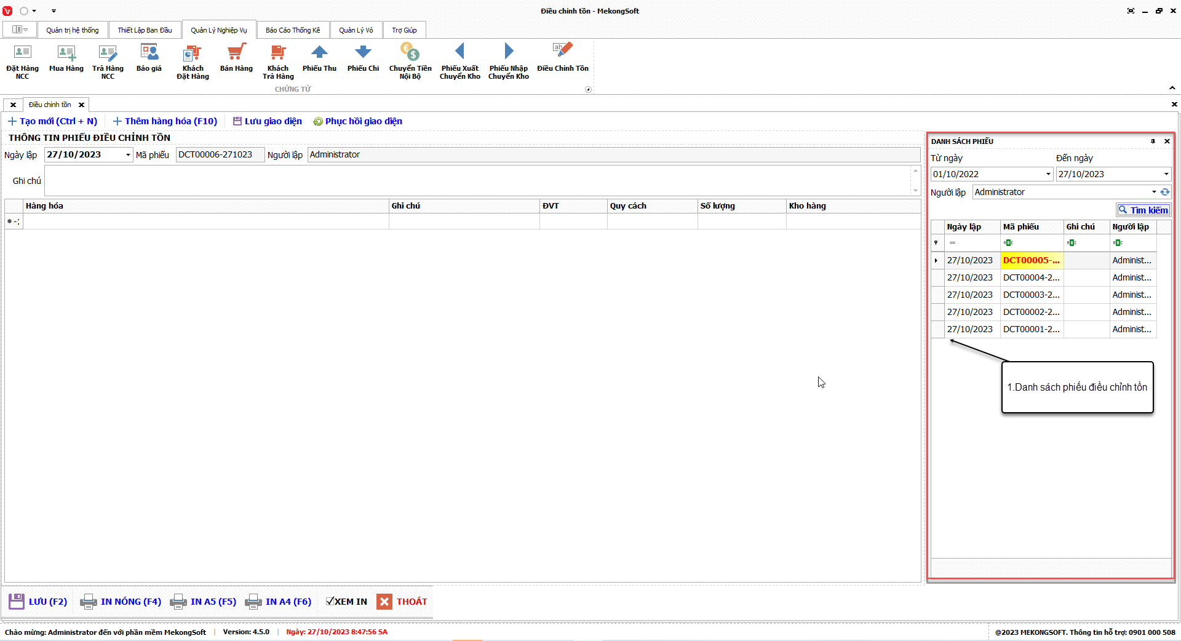1181x641 pixels.
Task: Sort by the Kho hàng column header
Action: 854,206
